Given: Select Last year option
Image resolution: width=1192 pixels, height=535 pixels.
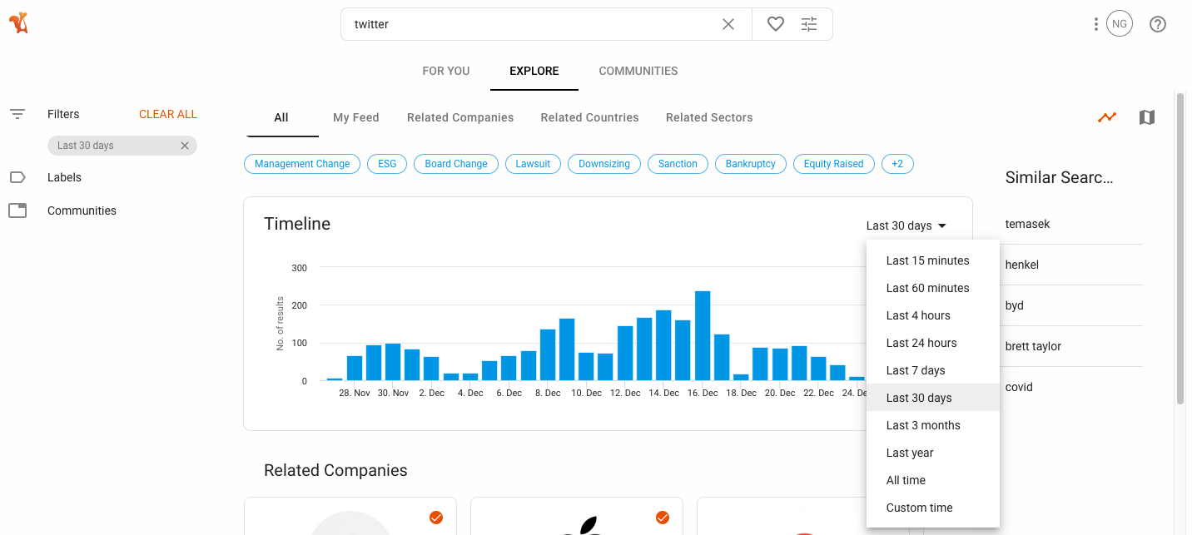Looking at the screenshot, I should (x=933, y=453).
